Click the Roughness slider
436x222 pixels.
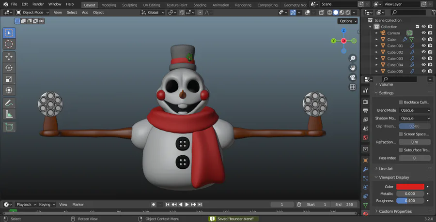tap(410, 201)
